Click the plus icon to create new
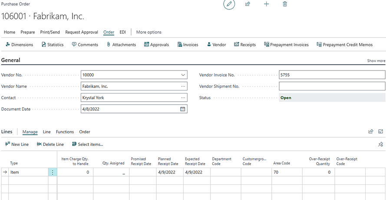This screenshot has height=200, width=386. point(266,4)
